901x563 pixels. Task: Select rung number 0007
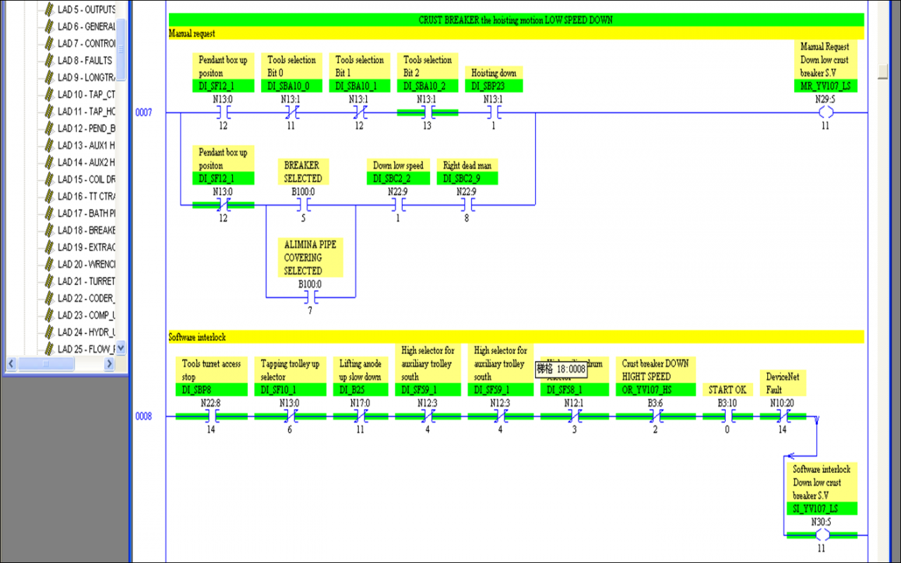(144, 113)
